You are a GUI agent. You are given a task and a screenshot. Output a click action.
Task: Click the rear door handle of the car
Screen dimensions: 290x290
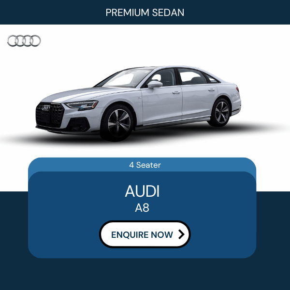pyautogui.click(x=211, y=90)
